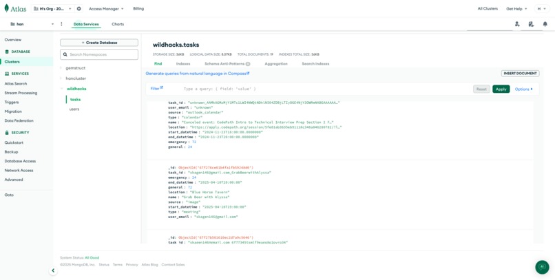Expand query Options

coord(523,89)
